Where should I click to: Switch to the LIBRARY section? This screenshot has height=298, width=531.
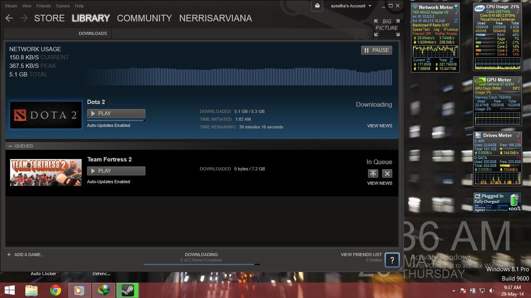[x=91, y=18]
